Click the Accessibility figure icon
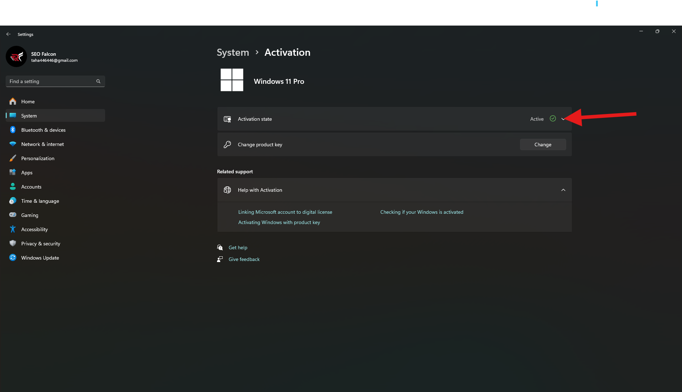This screenshot has width=682, height=392. [x=13, y=229]
